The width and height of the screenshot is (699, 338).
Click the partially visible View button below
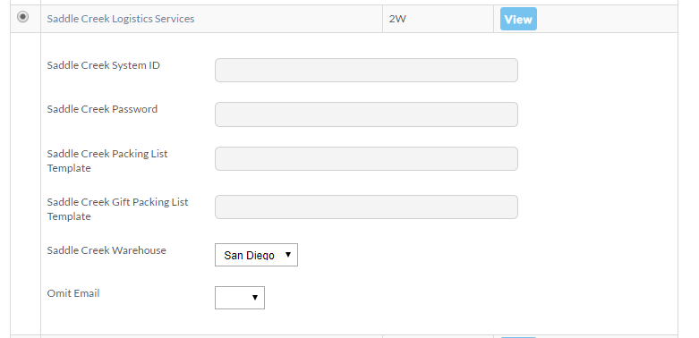pos(518,337)
